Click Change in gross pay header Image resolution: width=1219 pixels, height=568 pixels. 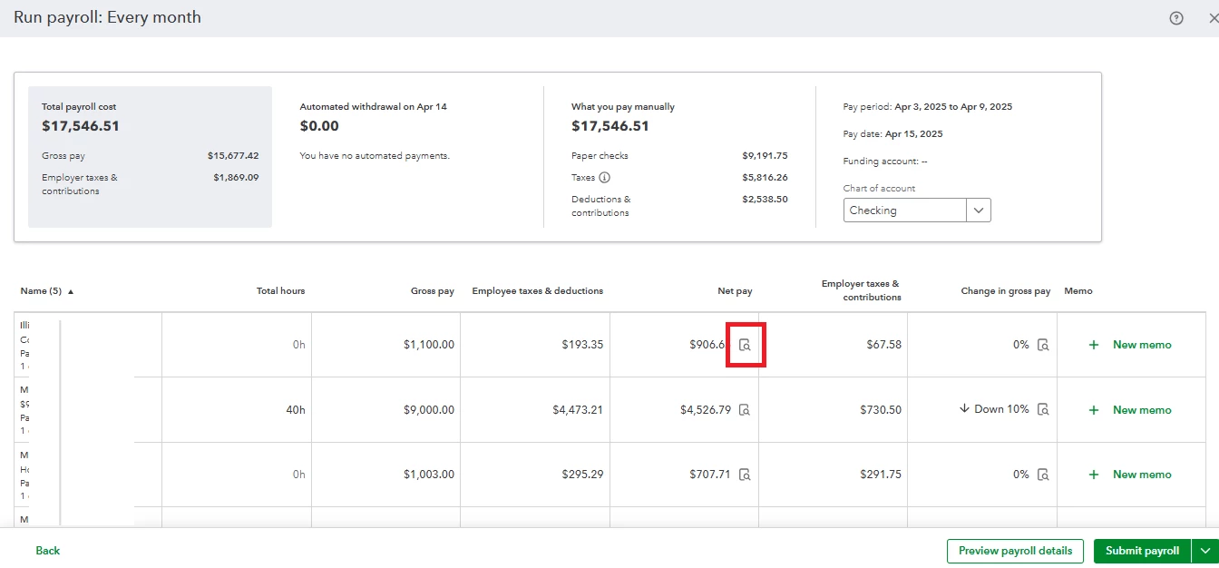tap(1006, 291)
